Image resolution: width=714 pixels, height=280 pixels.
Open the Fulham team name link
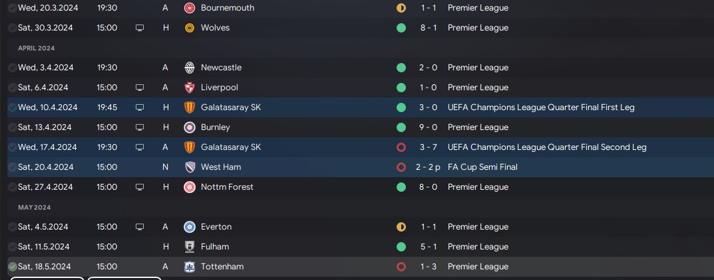coord(215,247)
